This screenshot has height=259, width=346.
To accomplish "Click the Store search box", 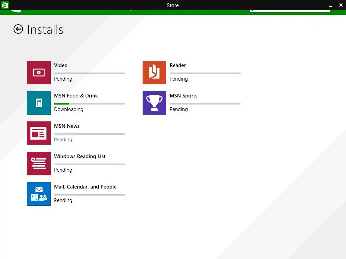I will (x=290, y=10).
